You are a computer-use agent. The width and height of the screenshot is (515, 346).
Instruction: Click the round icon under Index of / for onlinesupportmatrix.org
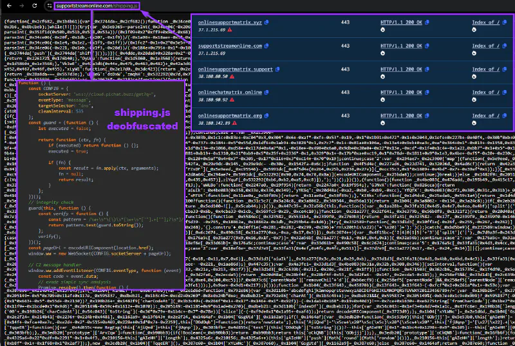coord(474,123)
